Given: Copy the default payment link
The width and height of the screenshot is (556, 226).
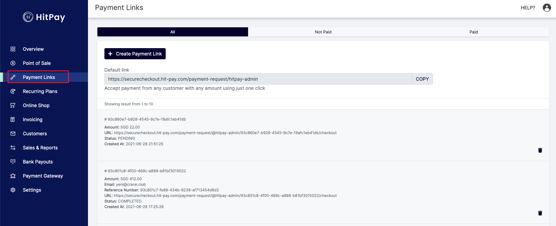Looking at the screenshot, I should pos(422,79).
